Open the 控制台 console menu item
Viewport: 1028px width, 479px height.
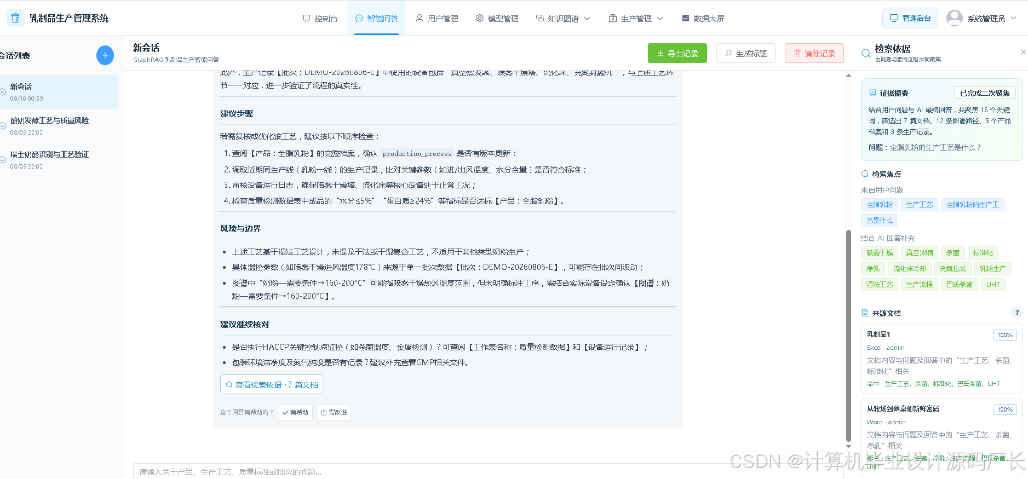320,19
